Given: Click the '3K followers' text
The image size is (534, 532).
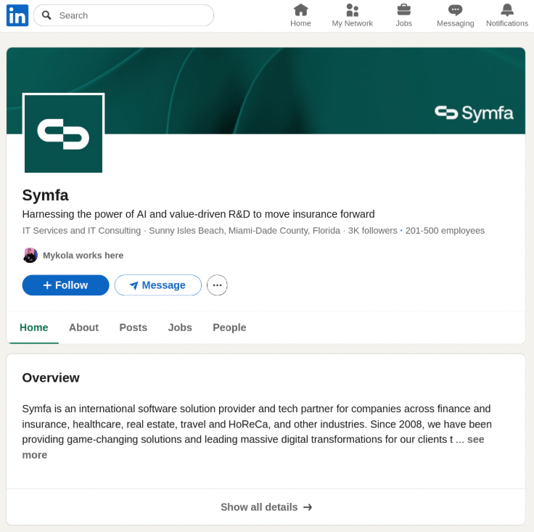Looking at the screenshot, I should click(373, 231).
